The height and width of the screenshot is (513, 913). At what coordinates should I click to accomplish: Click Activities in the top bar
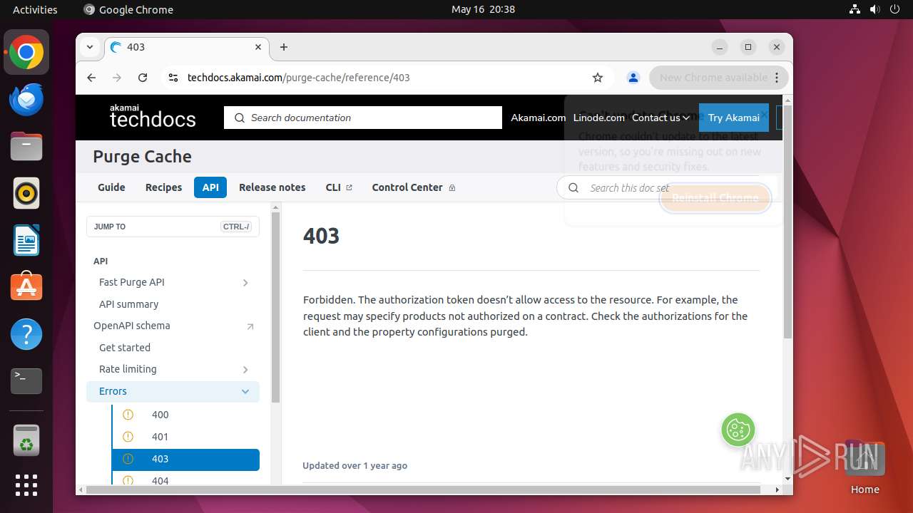click(35, 9)
